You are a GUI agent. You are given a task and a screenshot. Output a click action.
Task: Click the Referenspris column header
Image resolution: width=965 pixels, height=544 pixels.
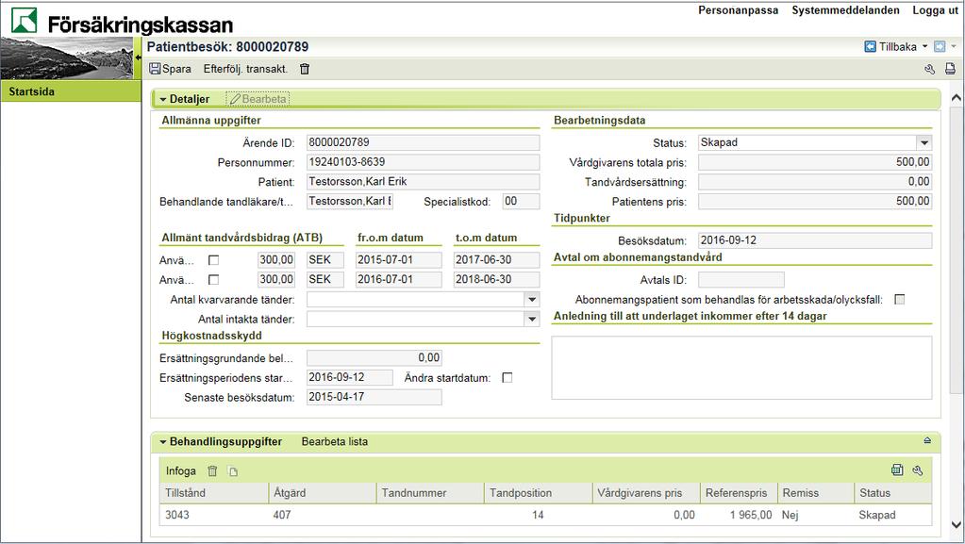[x=739, y=493]
